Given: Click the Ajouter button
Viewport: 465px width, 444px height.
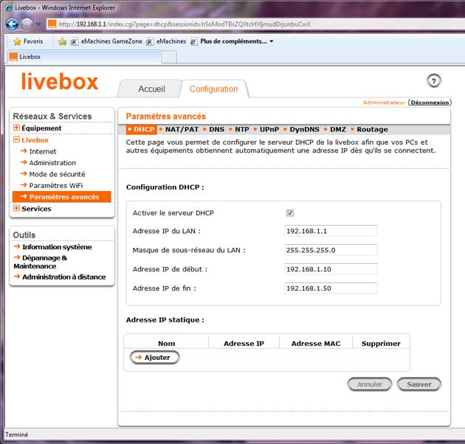Looking at the screenshot, I should [x=154, y=358].
